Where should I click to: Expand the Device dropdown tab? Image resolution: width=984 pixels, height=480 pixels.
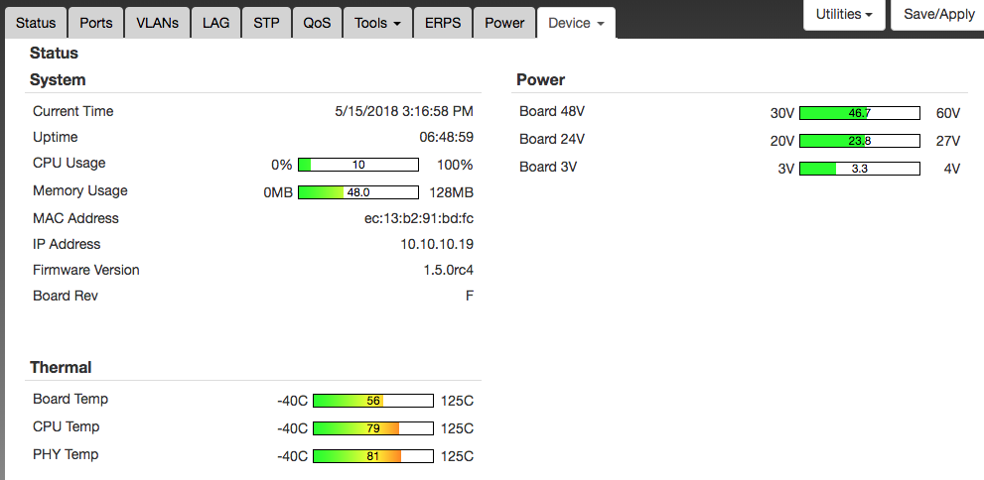click(576, 23)
